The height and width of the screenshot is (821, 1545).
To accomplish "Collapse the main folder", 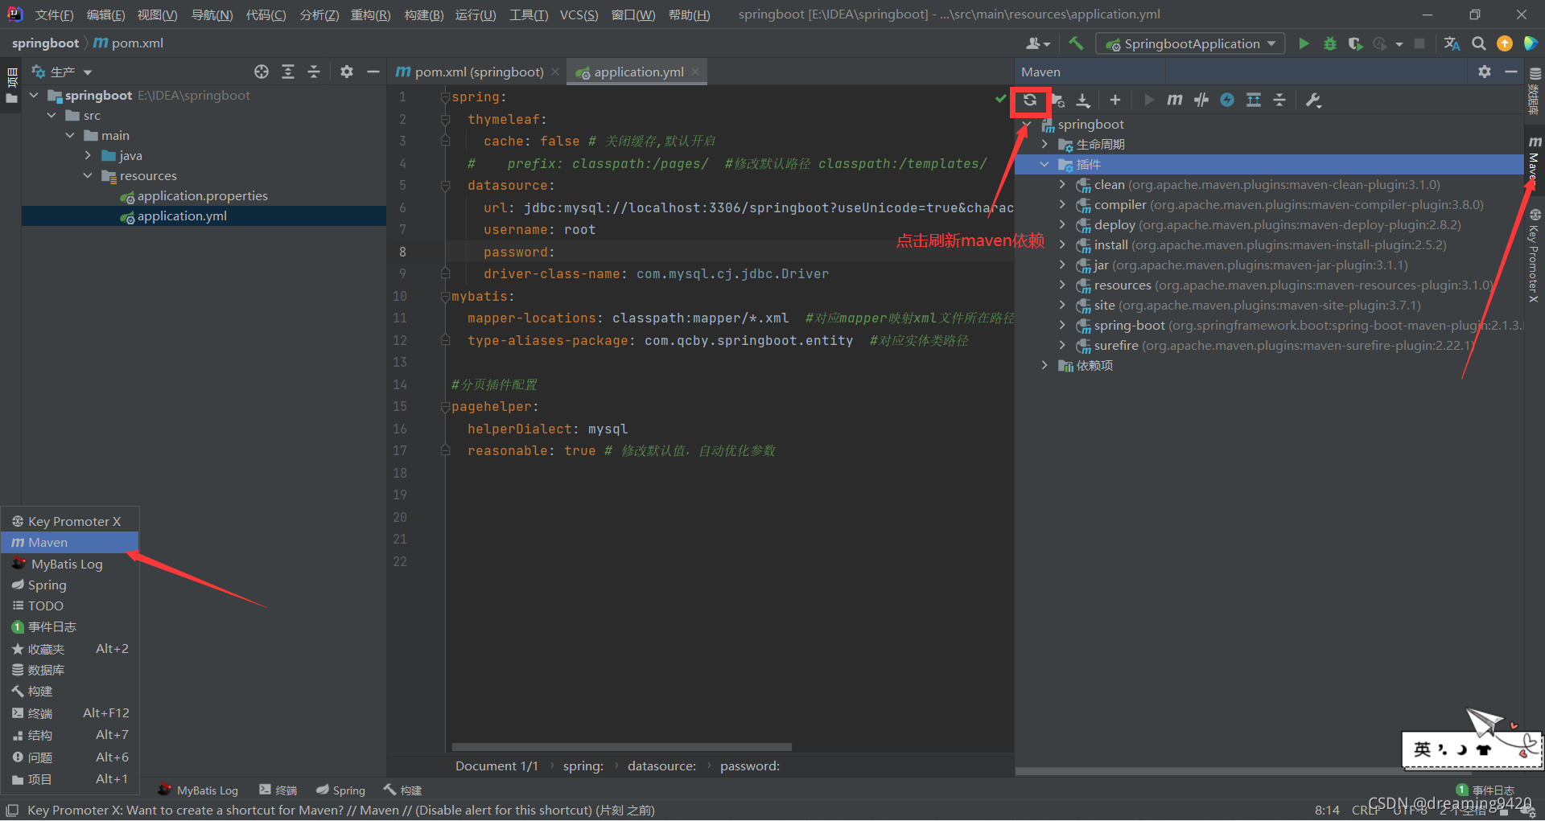I will (x=70, y=136).
